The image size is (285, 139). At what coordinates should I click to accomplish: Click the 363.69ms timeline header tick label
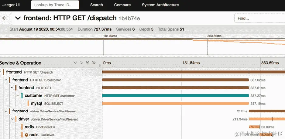click(x=270, y=63)
